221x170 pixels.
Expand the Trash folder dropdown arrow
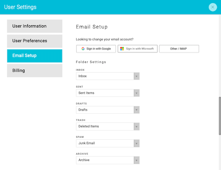(137, 127)
